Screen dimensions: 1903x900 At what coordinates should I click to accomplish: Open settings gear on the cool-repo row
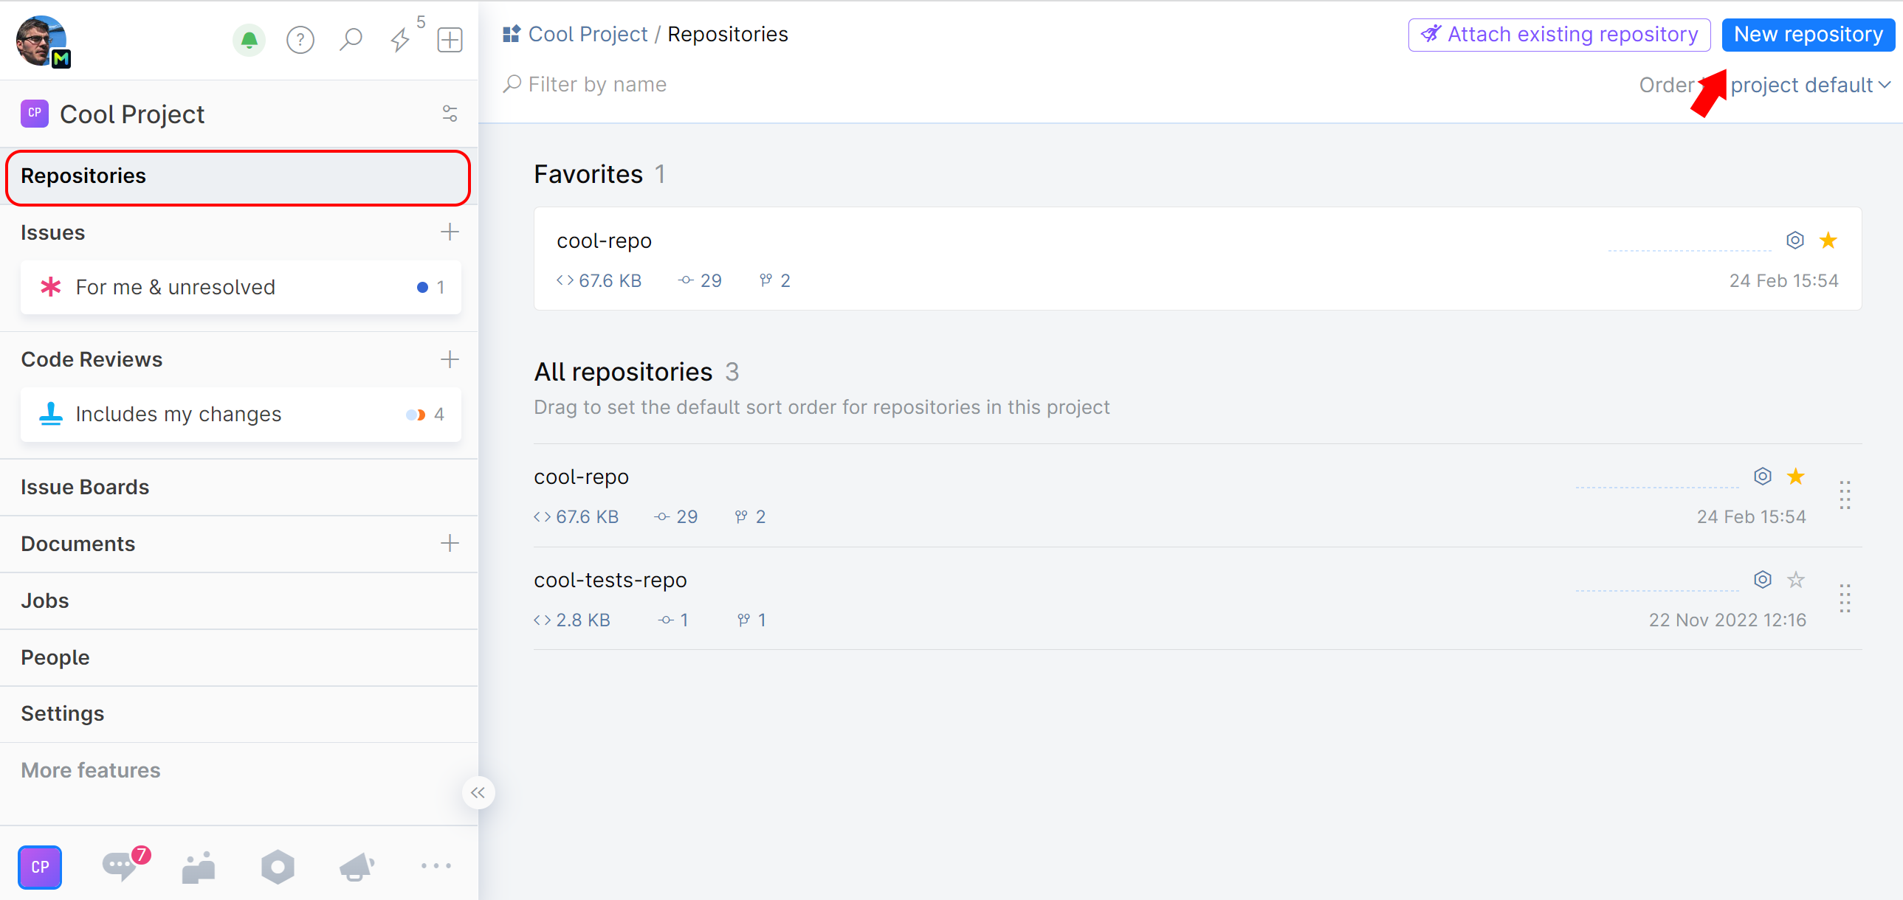(1763, 477)
